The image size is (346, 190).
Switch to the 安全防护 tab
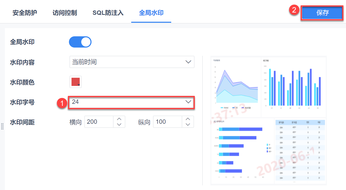point(25,13)
